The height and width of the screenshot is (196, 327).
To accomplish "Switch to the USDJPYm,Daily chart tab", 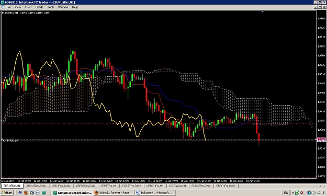I will (x=61, y=186).
